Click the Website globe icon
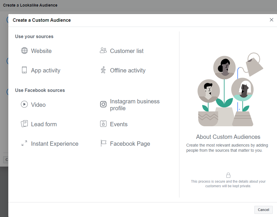The height and width of the screenshot is (217, 277). point(24,51)
